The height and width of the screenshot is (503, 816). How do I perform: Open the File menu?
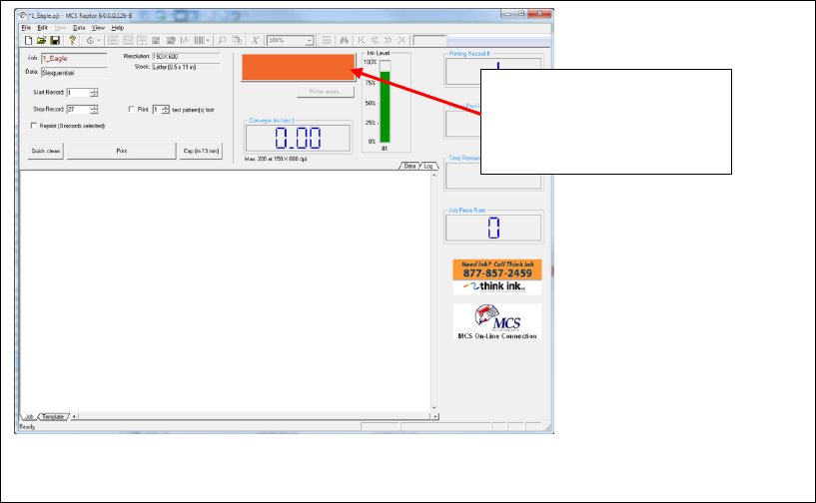(x=26, y=28)
